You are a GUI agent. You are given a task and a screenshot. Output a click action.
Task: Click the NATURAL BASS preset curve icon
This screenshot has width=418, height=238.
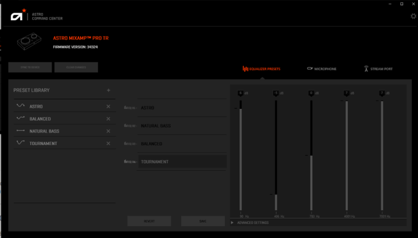[21, 131]
